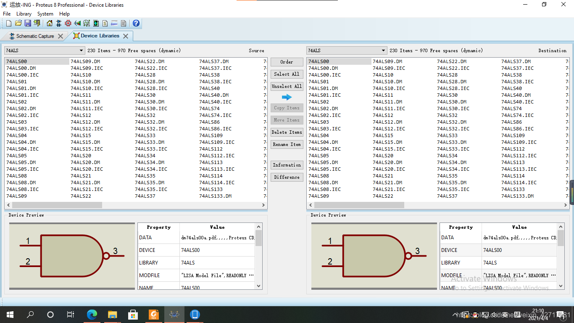Click the Destination device preview NAND symbol

[x=374, y=255]
